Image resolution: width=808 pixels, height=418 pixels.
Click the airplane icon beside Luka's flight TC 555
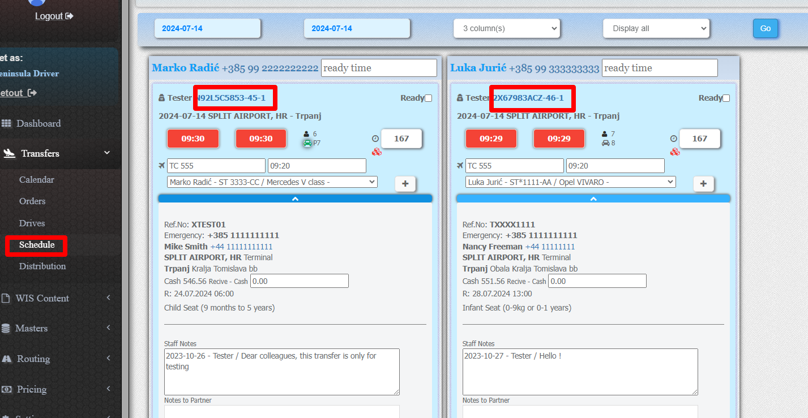(x=460, y=166)
